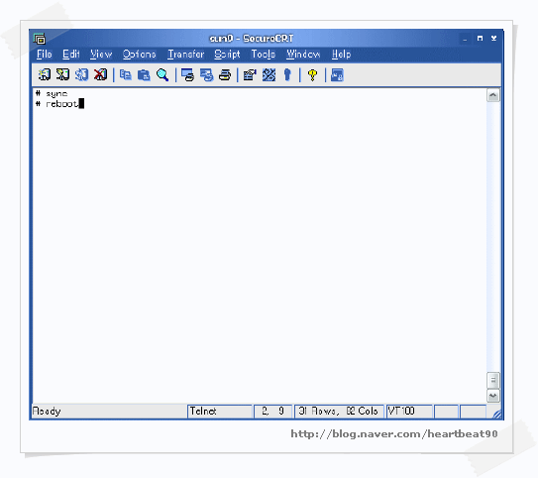Click the Reconnect session icon
This screenshot has height=478, width=538.
point(81,74)
